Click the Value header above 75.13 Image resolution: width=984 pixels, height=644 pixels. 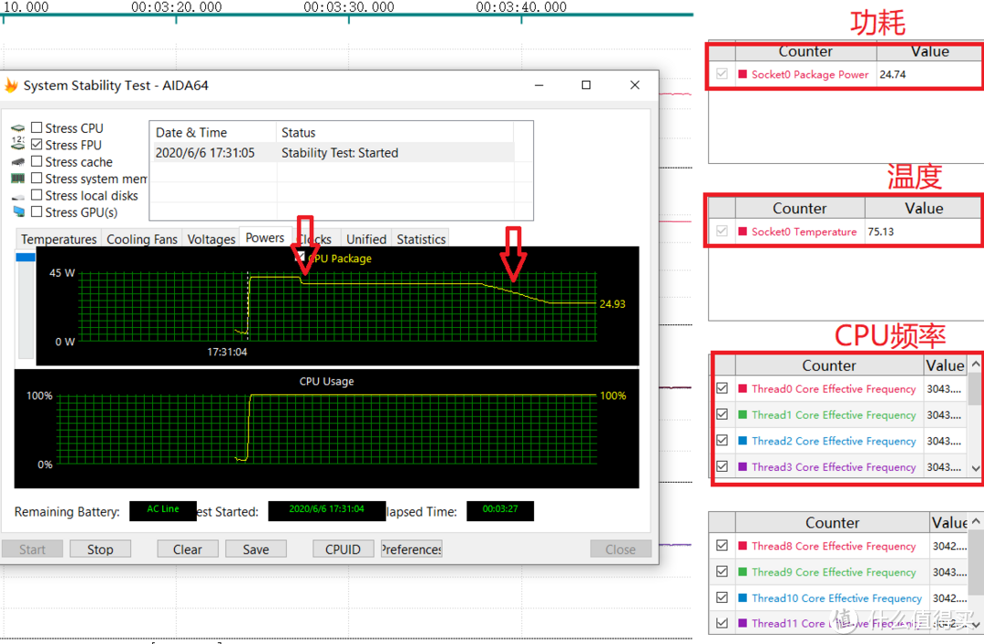click(x=924, y=209)
